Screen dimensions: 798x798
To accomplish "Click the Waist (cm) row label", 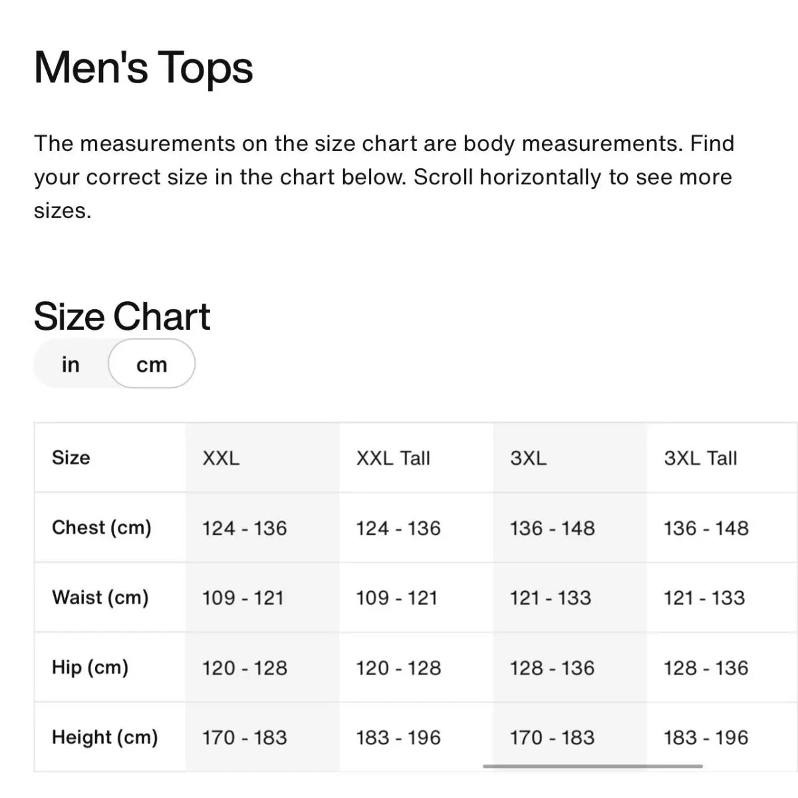I will point(100,597).
